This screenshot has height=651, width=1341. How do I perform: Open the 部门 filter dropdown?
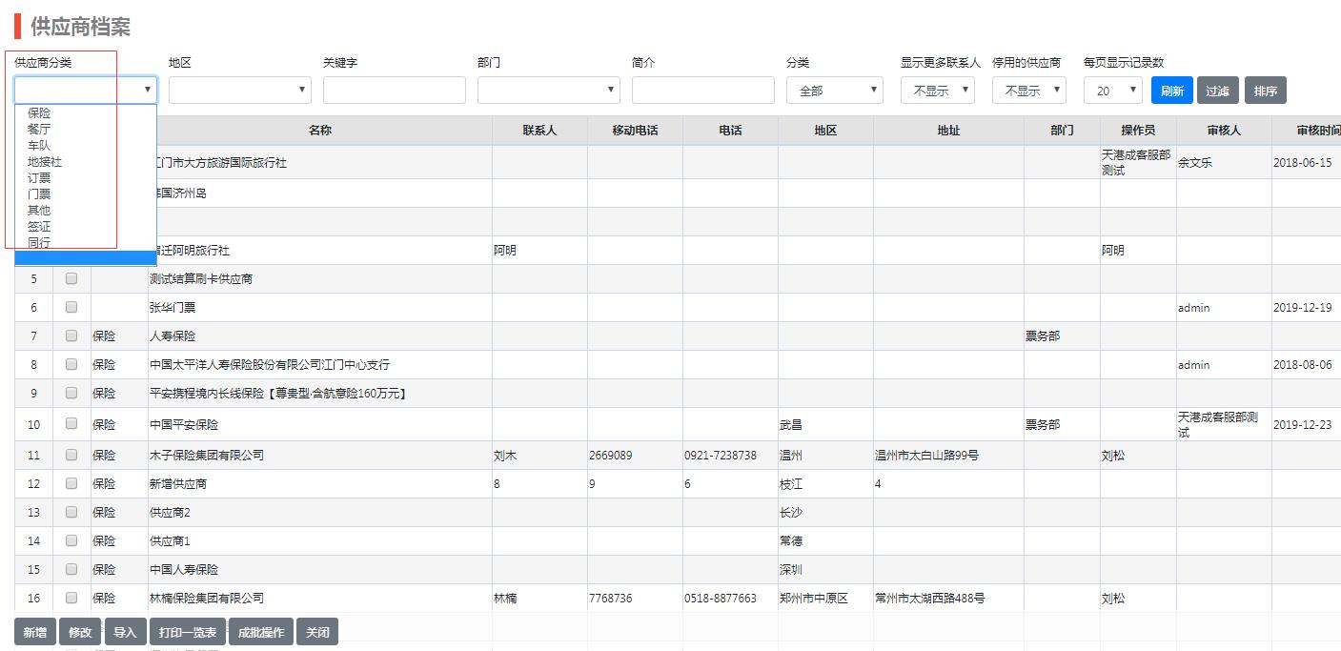point(549,90)
